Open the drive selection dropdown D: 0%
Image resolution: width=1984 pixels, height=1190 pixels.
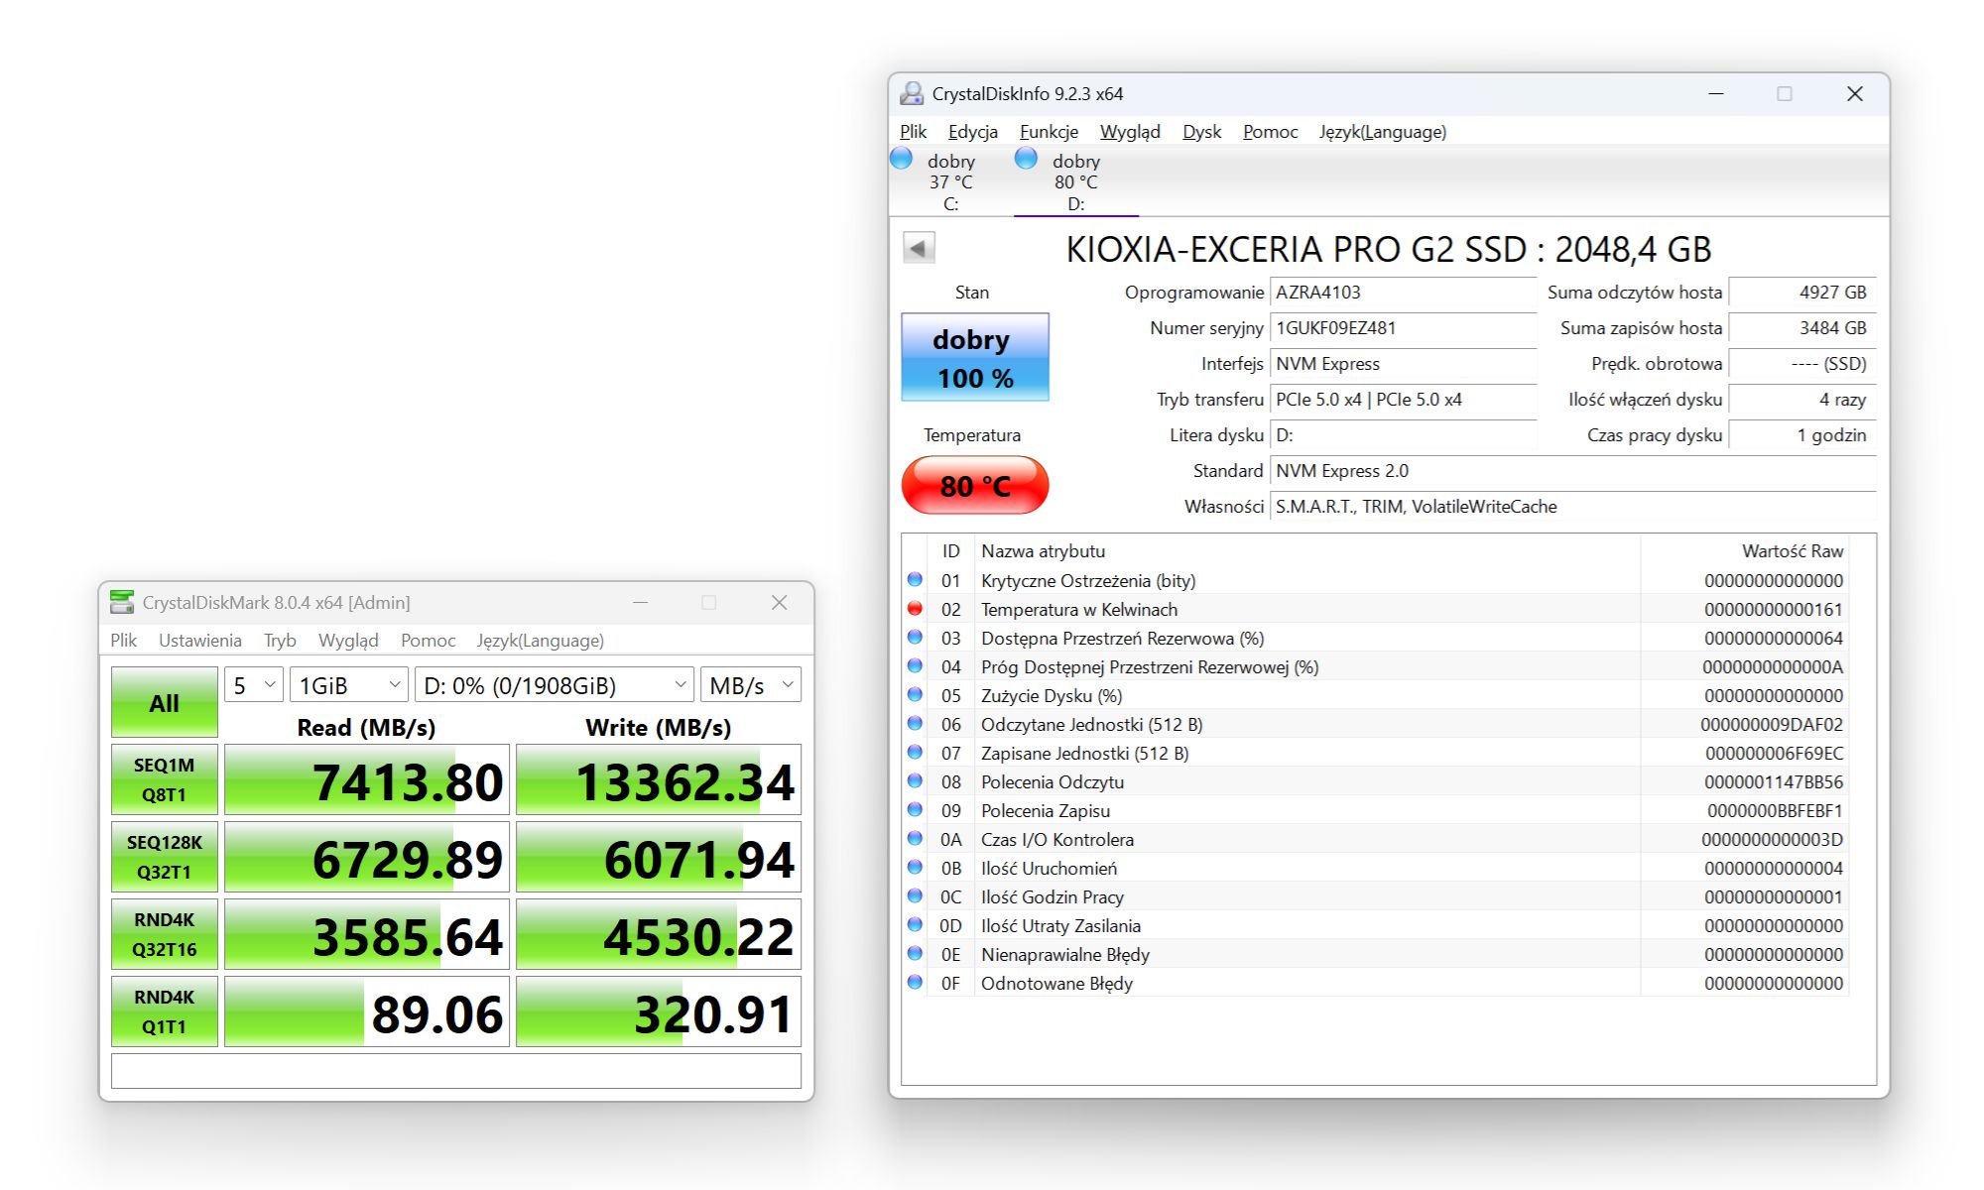[x=555, y=685]
